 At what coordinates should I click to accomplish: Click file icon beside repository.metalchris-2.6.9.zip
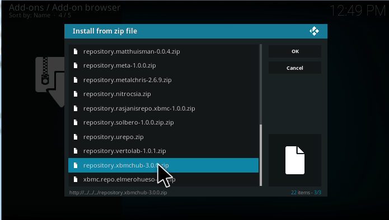pyautogui.click(x=76, y=80)
